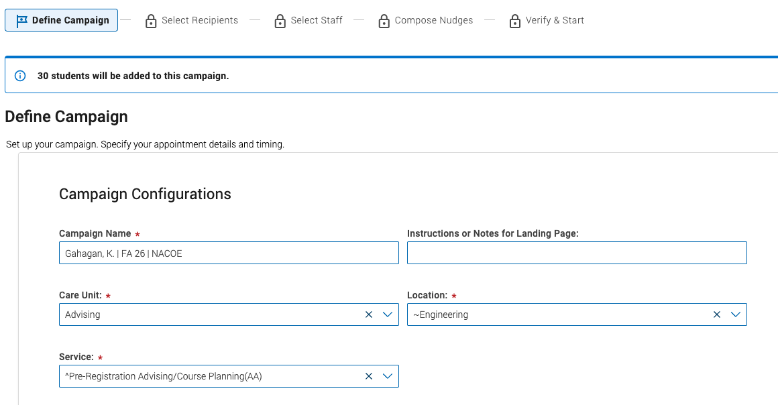Expand the Care Unit dropdown arrow
Viewport: 778px width, 405px height.
388,314
